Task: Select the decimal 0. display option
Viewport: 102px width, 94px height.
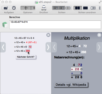Action: pyautogui.click(x=33, y=8)
